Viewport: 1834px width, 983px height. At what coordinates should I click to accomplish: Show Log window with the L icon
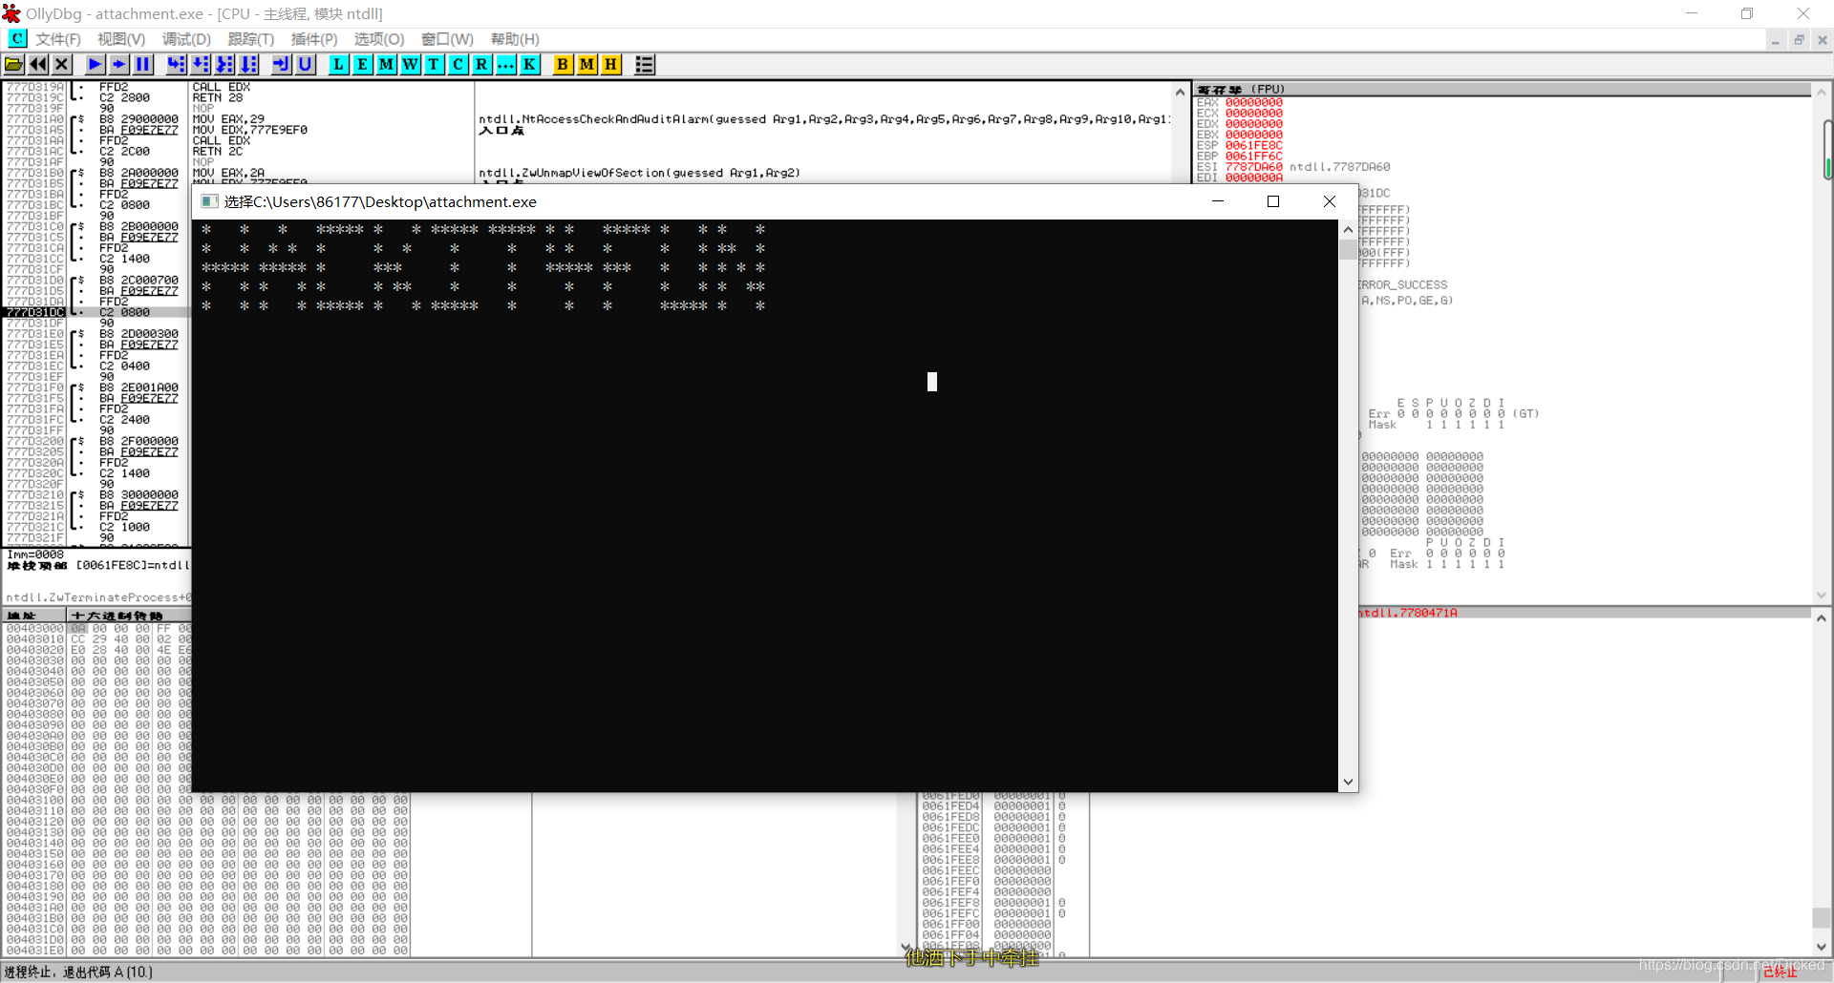[338, 64]
